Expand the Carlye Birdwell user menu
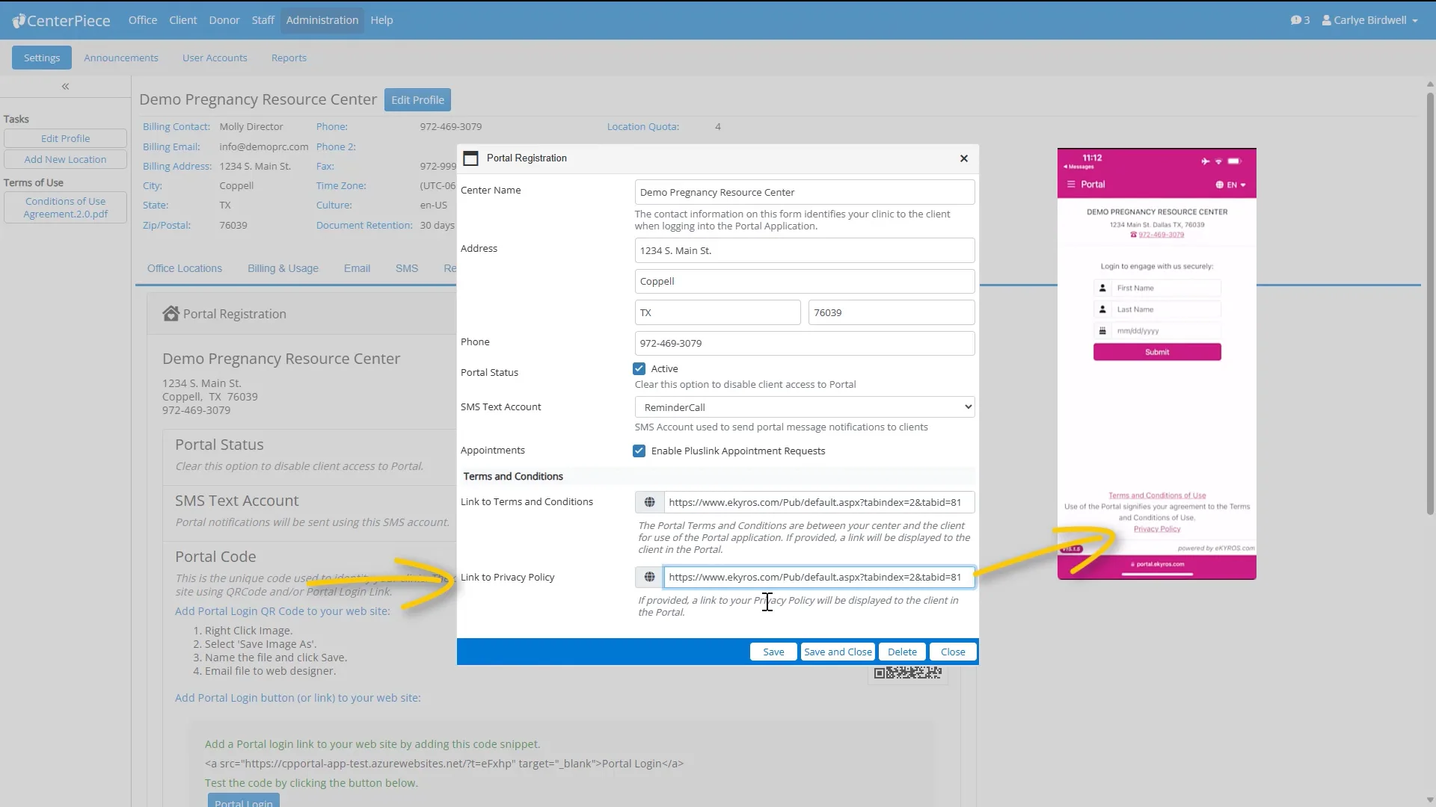1436x807 pixels. (1370, 20)
